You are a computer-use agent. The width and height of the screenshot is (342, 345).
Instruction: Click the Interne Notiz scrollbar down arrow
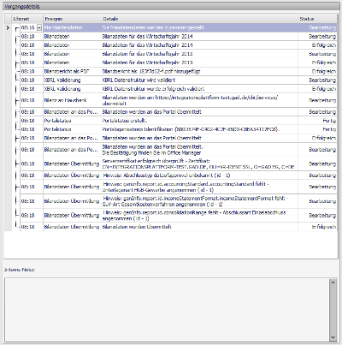tap(333, 337)
